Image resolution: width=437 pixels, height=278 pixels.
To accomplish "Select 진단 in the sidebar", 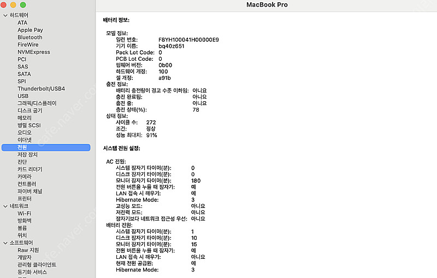I will (x=22, y=162).
